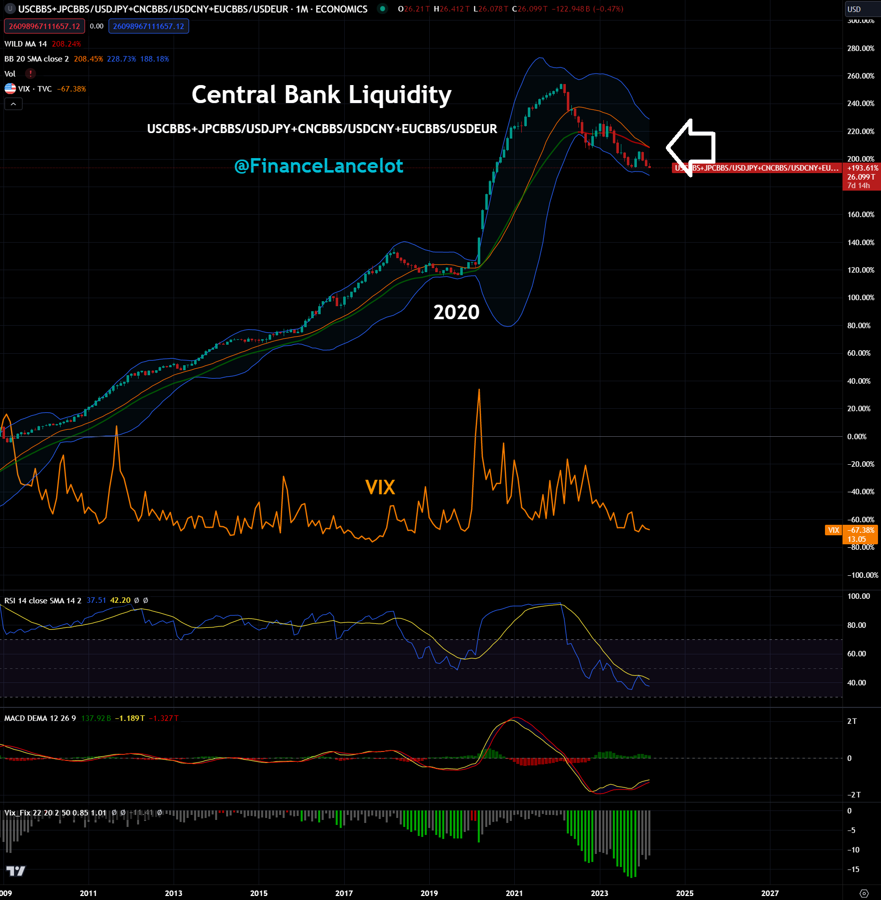This screenshot has width=881, height=900.
Task: Click the Bollinger basis value 208.45%
Action: click(x=89, y=59)
